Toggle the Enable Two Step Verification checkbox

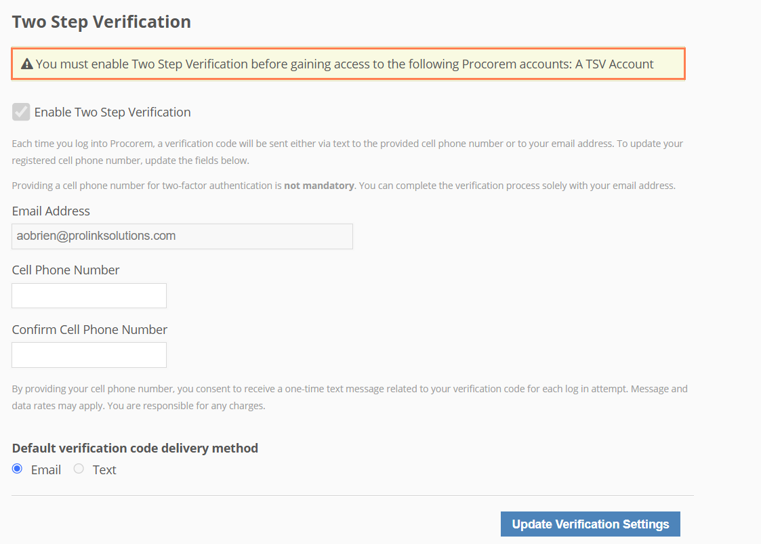(x=21, y=112)
